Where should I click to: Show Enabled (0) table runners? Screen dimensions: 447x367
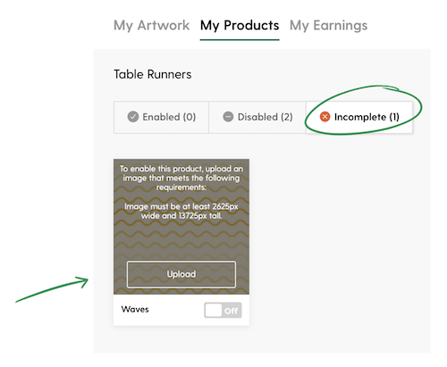pos(161,117)
